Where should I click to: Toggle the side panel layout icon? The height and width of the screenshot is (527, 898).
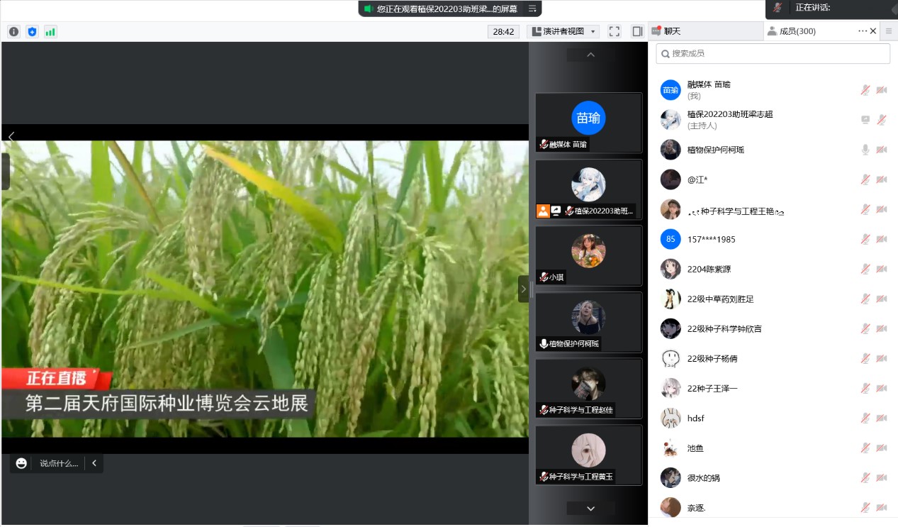coord(637,31)
